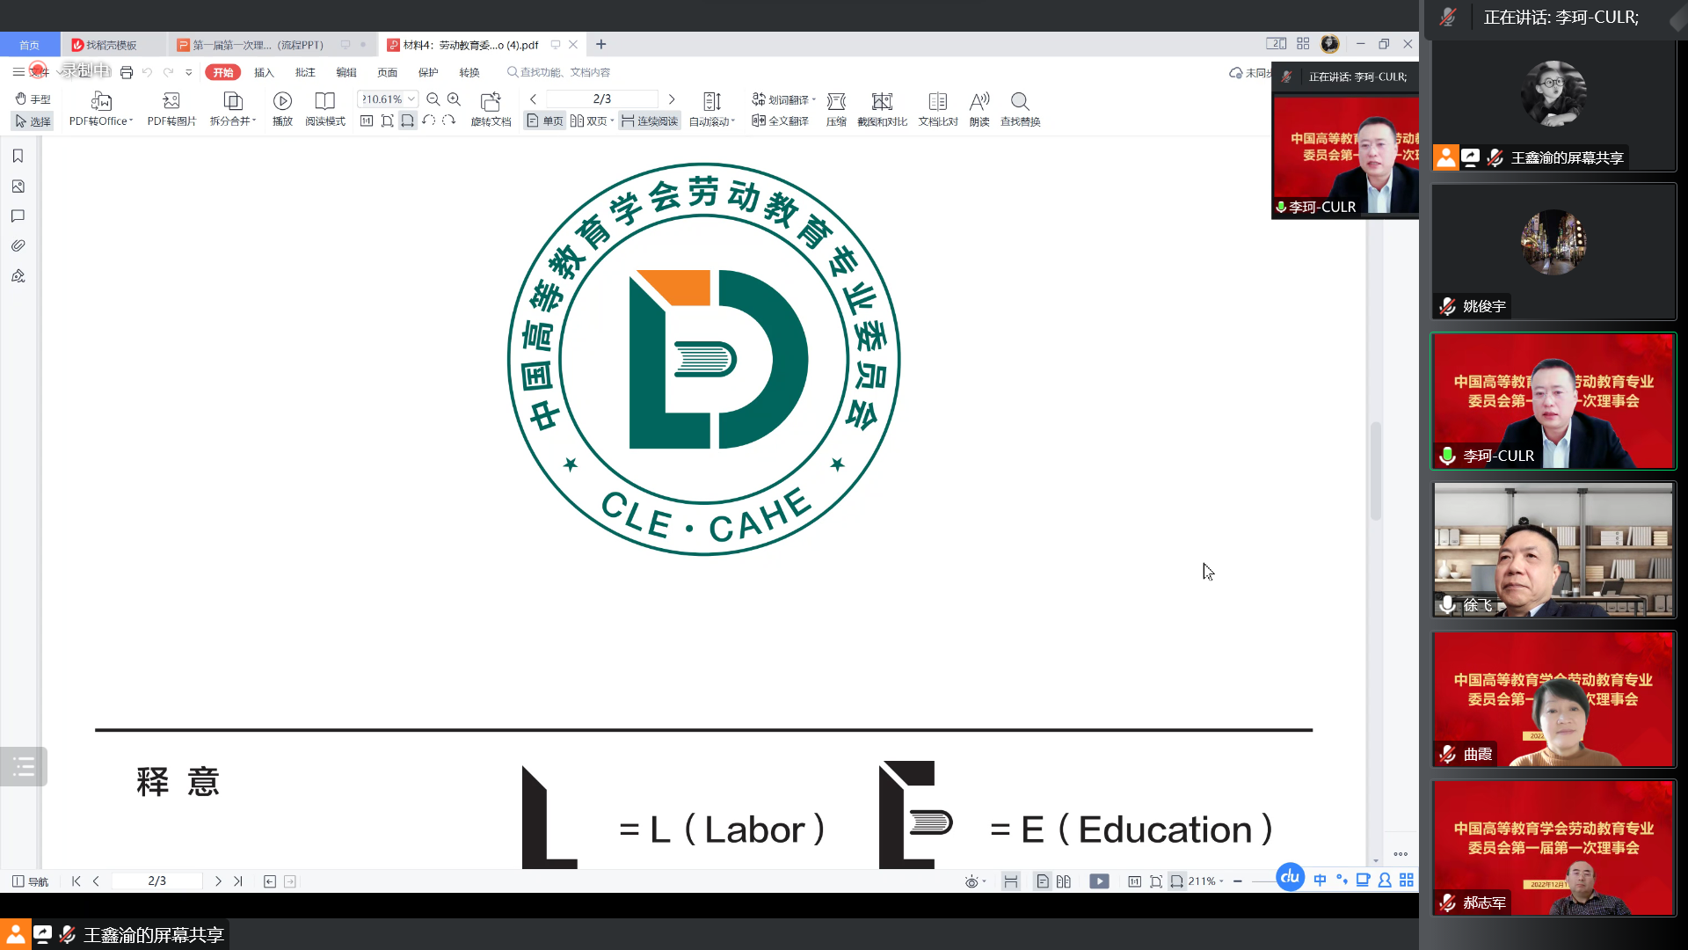Open the 批注 ribbon tab

point(305,72)
